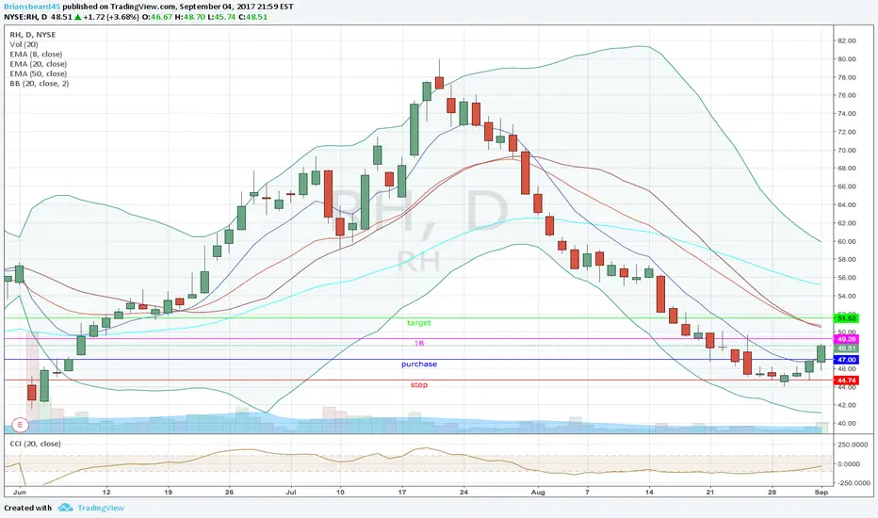The width and height of the screenshot is (878, 518).
Task: Open the TradingView link text
Action: (101, 508)
